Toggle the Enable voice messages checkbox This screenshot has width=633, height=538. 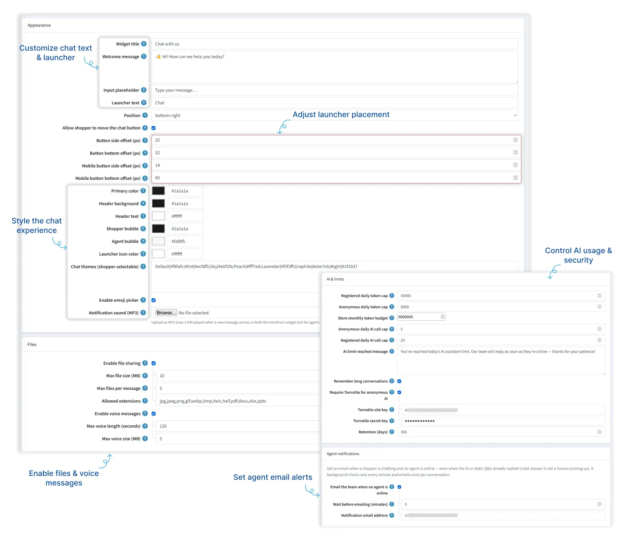[x=154, y=414]
